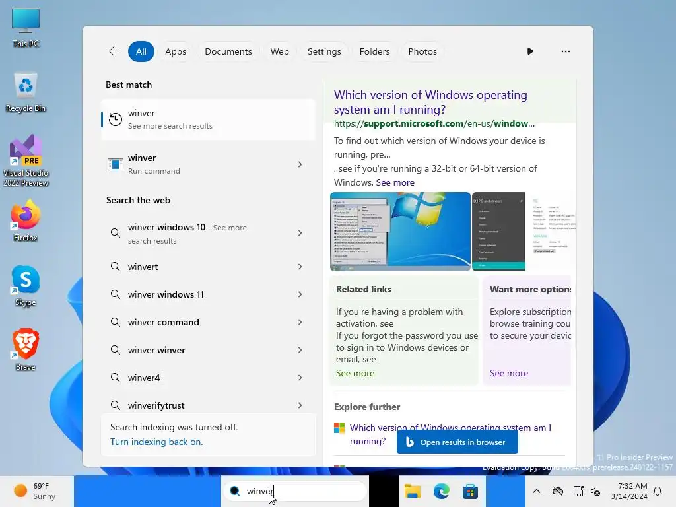Click the taskbar search box with winver

coord(295,491)
